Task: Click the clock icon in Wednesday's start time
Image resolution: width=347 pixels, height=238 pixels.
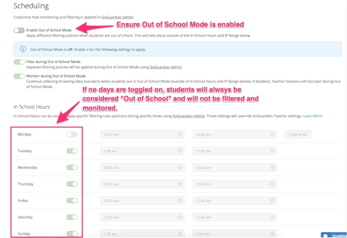Action: point(180,168)
